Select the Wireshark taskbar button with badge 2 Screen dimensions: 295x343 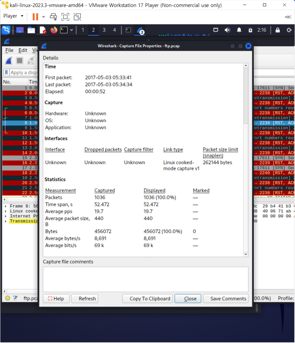click(140, 31)
